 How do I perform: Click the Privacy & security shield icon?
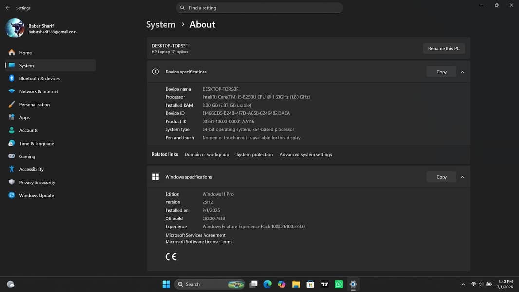coord(12,182)
